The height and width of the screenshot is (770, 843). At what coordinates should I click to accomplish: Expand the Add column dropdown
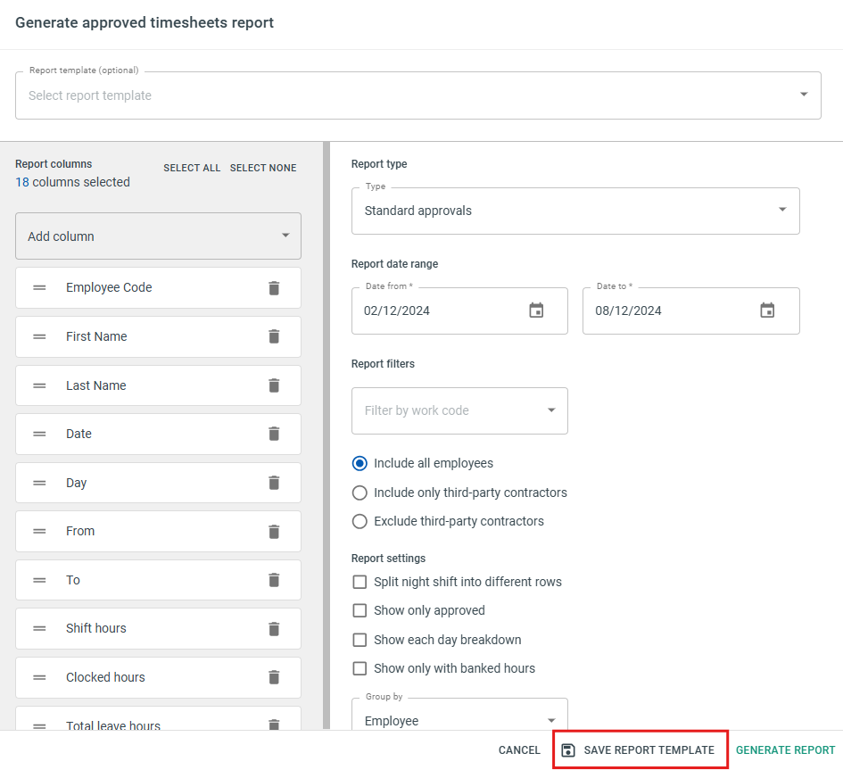[x=158, y=236]
